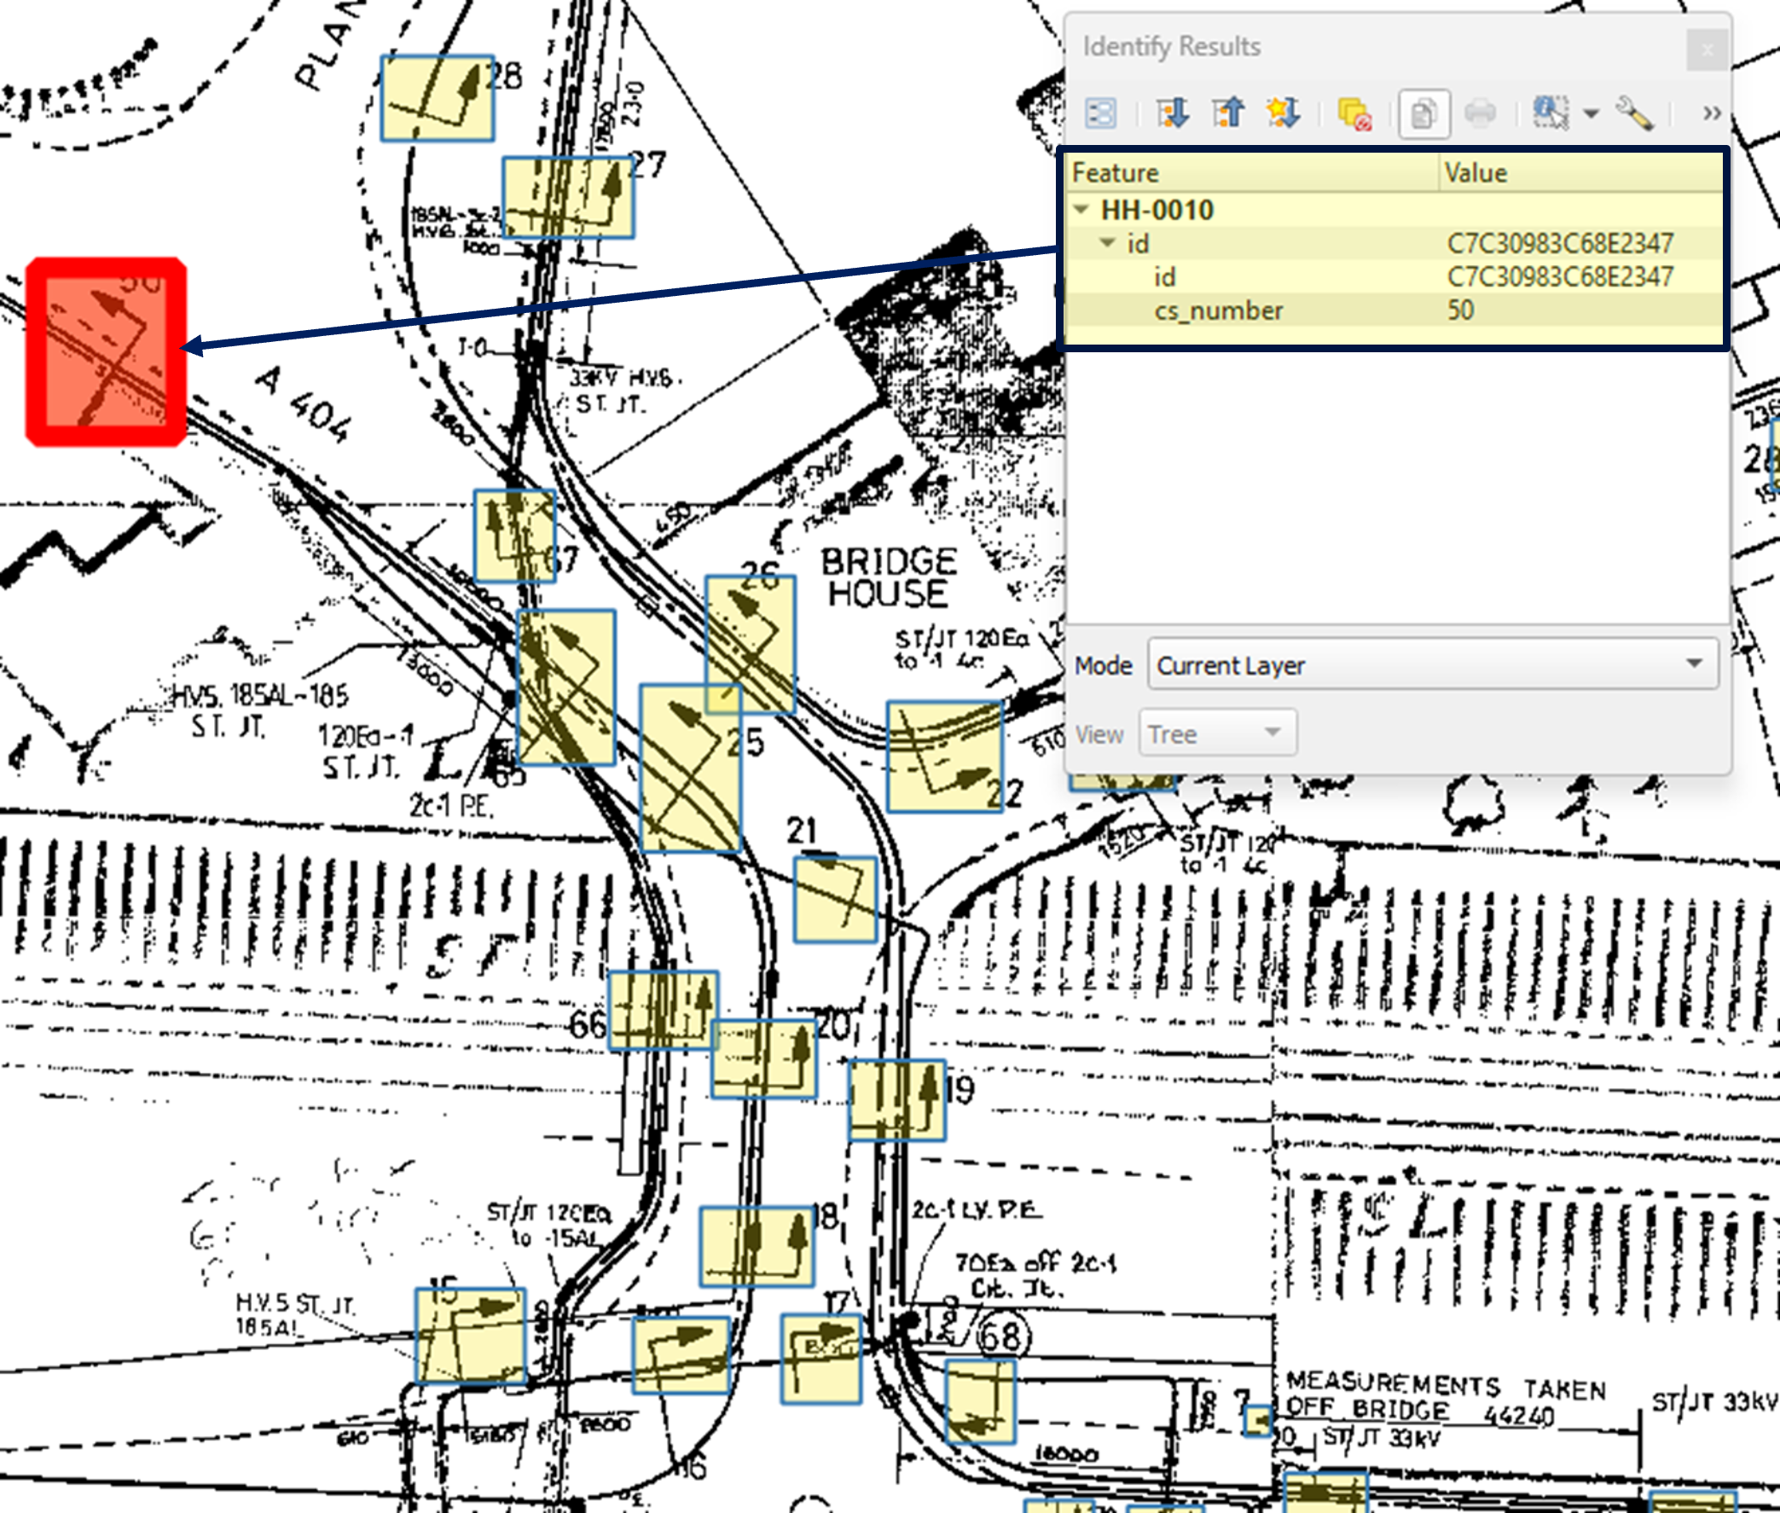The height and width of the screenshot is (1513, 1780).
Task: Show hidden toolbar items via chevron
Action: pos(1712,113)
